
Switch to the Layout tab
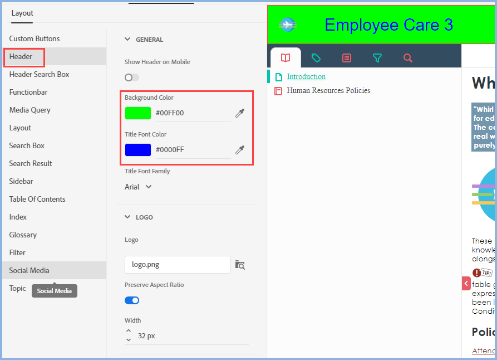22,13
